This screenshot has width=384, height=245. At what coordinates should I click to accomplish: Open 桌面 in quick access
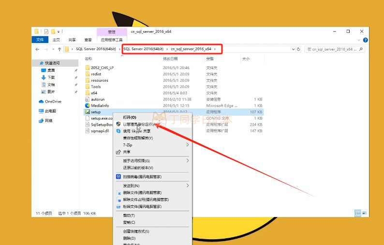[x=51, y=70]
